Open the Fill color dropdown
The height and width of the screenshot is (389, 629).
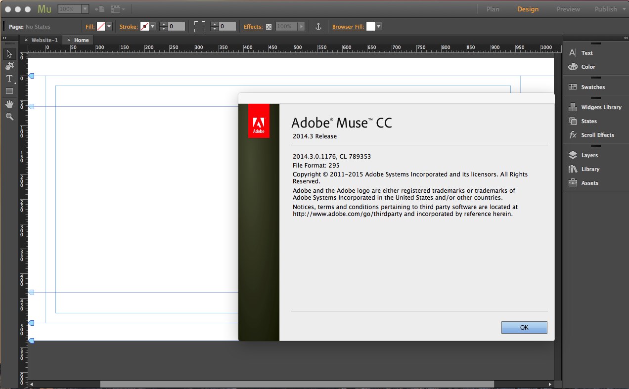pyautogui.click(x=109, y=27)
